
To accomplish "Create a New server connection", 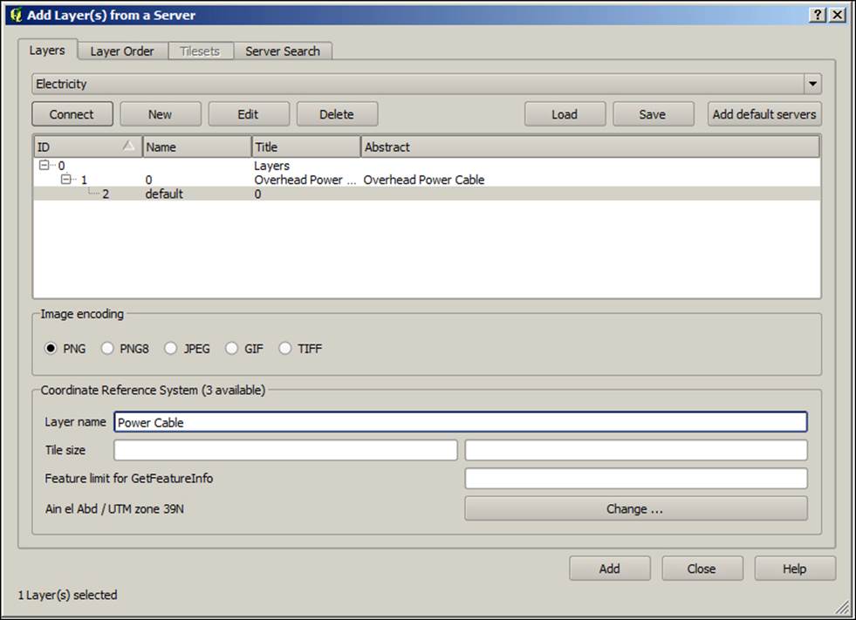I will [x=160, y=113].
